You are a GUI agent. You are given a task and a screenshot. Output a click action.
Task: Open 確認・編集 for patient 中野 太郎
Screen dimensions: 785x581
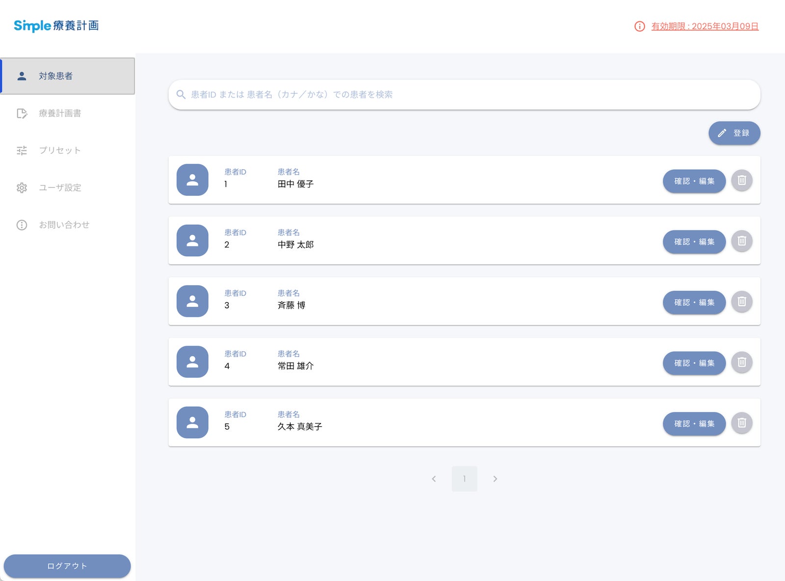pos(694,242)
